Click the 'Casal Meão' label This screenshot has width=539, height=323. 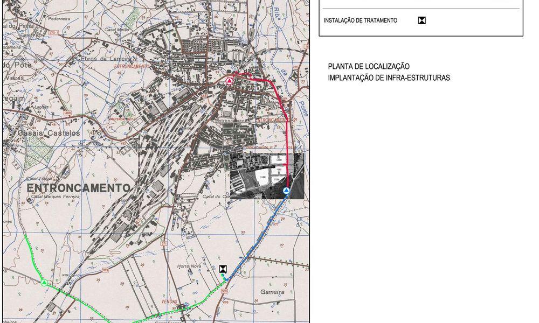point(116,30)
